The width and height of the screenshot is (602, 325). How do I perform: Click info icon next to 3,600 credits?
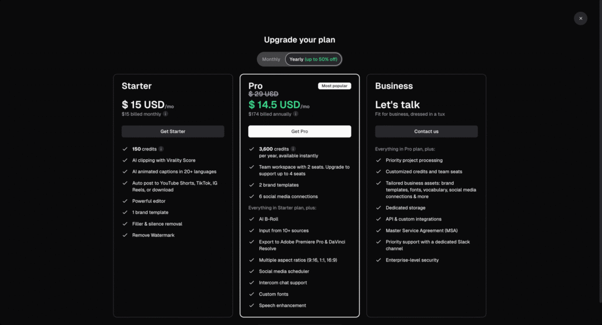click(293, 149)
